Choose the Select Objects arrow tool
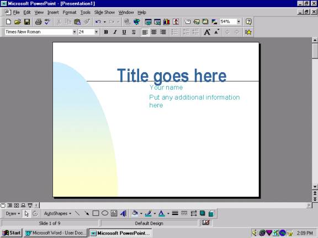318x238 pixels. point(26,214)
